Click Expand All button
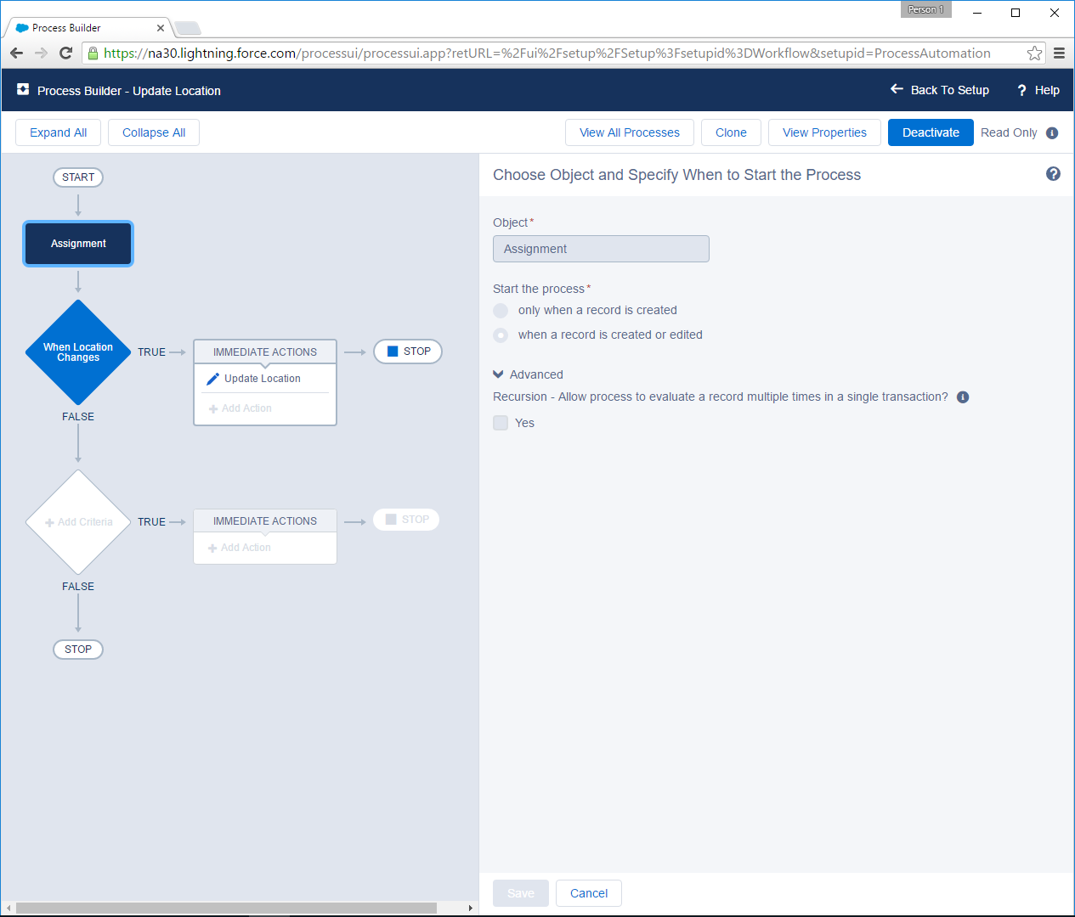1075x917 pixels. (58, 132)
